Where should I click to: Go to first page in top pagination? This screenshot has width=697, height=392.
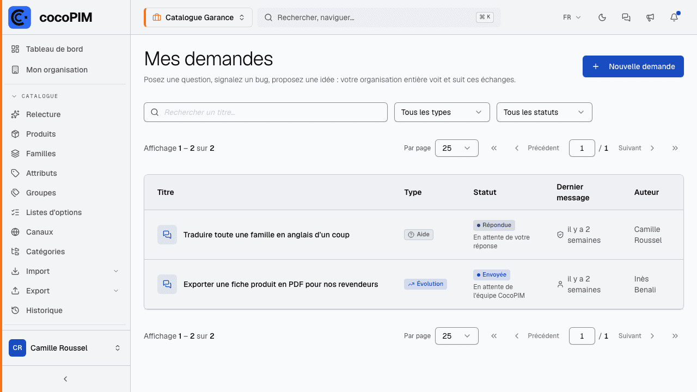494,148
